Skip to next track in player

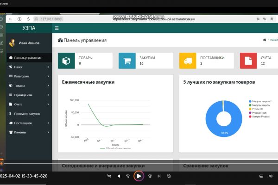159,176
